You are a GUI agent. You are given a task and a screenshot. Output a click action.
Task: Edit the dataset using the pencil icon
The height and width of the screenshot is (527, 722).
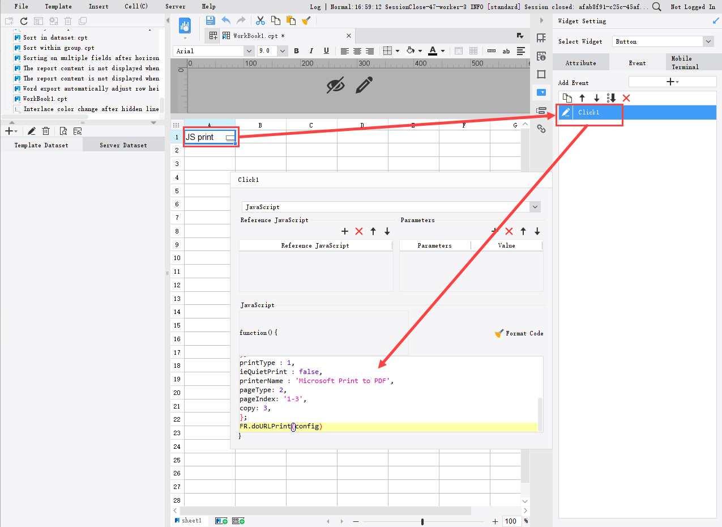point(31,130)
